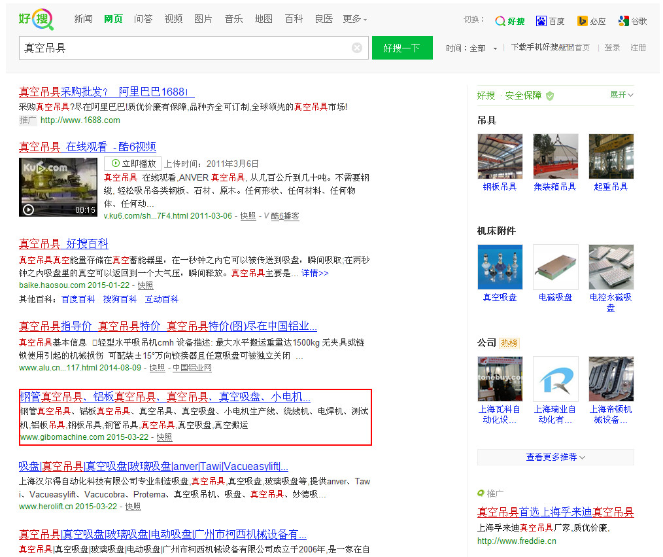This screenshot has width=663, height=557.
Task: Click the Haosou logo icon
Action: [x=36, y=19]
